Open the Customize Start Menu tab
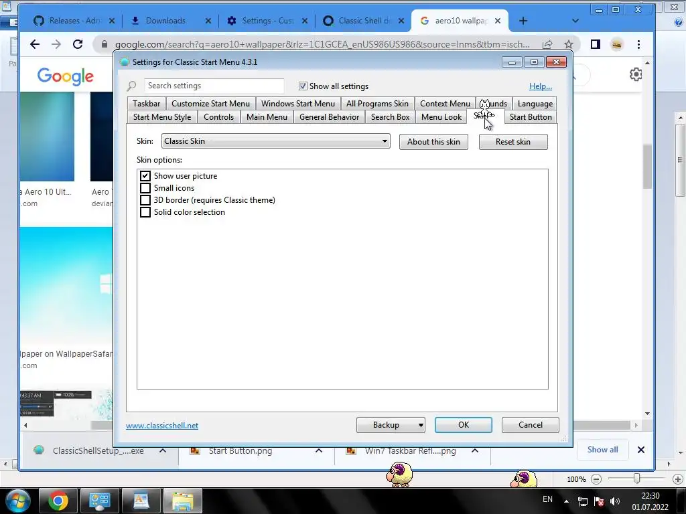Viewport: 686px width, 514px height. tap(211, 104)
